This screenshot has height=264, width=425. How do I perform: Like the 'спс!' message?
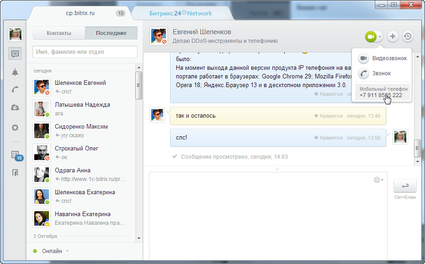pyautogui.click(x=328, y=138)
